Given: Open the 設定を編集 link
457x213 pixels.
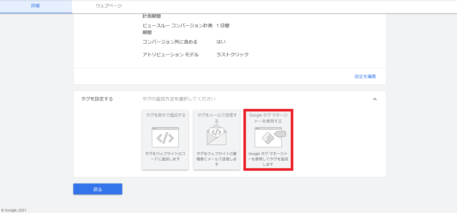Looking at the screenshot, I should pyautogui.click(x=365, y=76).
